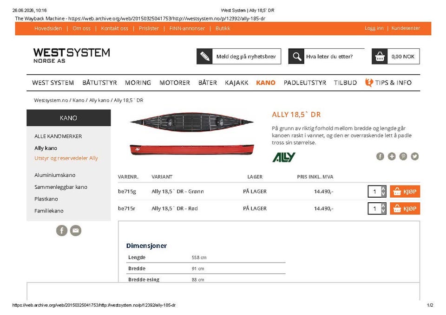Screen dimensions: 446x315
Task: Open the PADLEUTSTYR menu
Action: tap(305, 83)
